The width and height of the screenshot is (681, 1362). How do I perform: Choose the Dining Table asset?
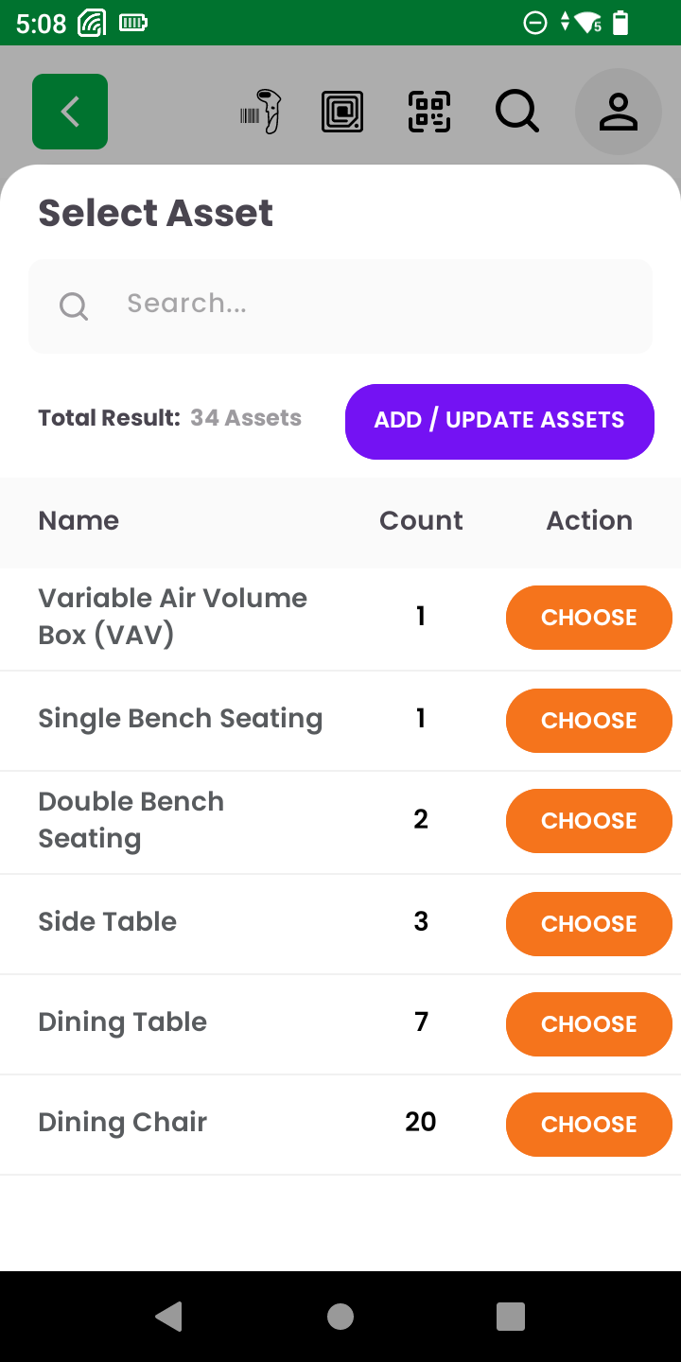[x=588, y=1024]
